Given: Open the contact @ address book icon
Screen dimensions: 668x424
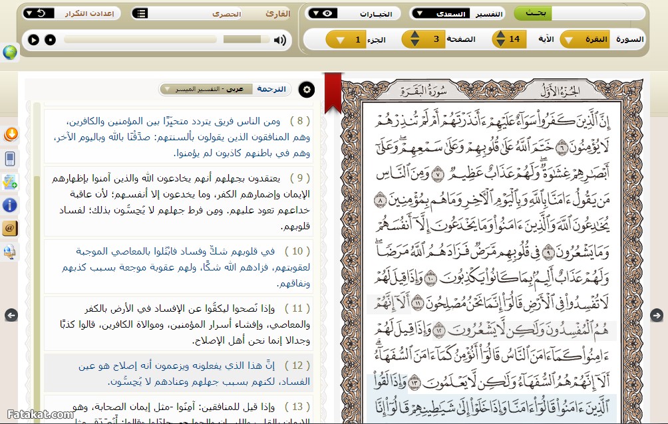Looking at the screenshot, I should click(10, 229).
